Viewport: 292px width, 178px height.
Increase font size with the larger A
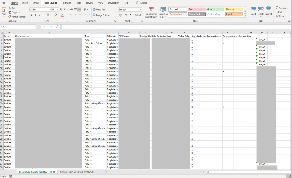(61, 9)
